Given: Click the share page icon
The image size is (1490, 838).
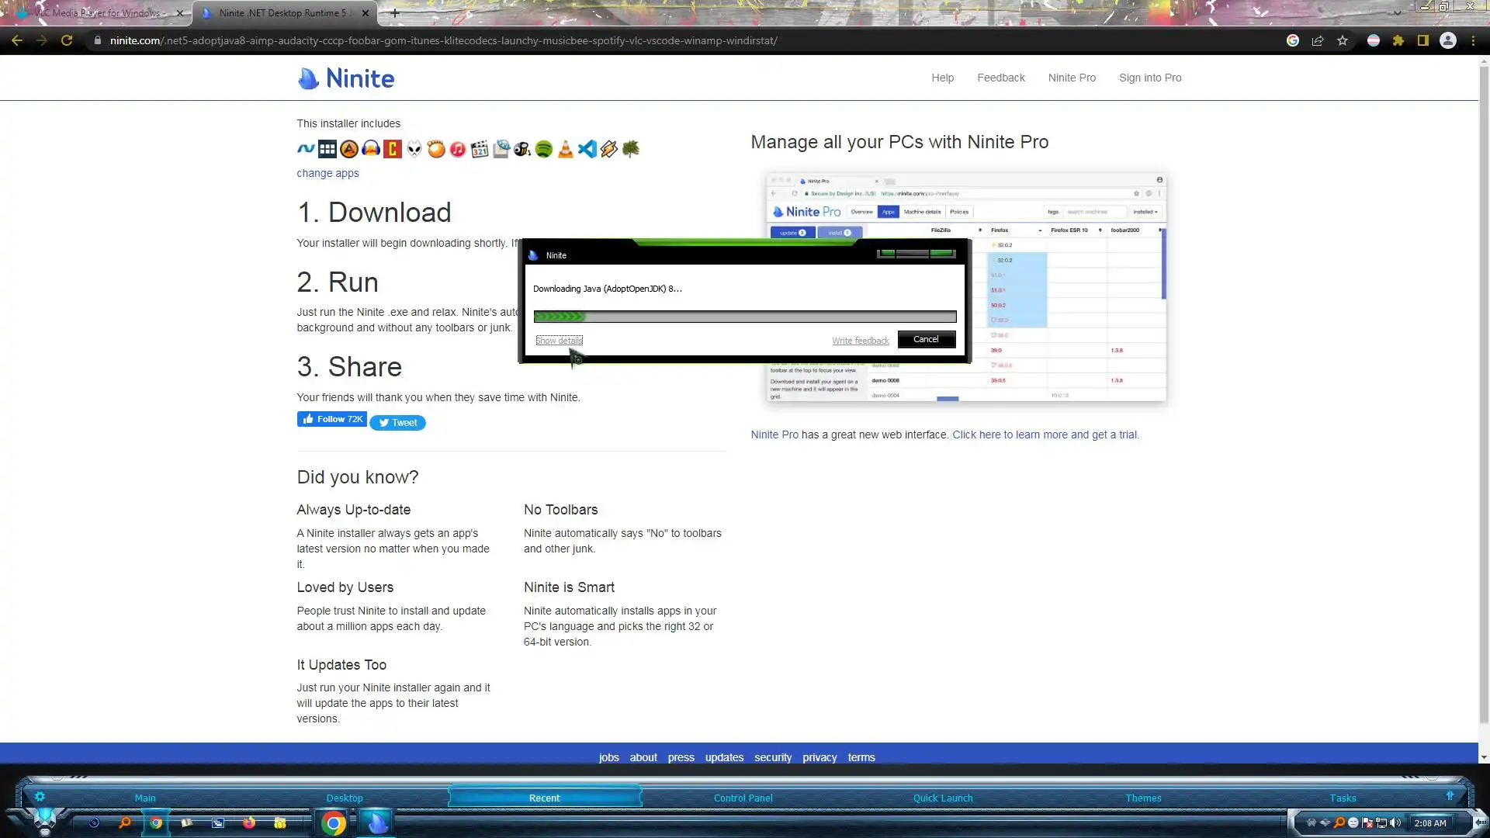Looking at the screenshot, I should pyautogui.click(x=1318, y=40).
